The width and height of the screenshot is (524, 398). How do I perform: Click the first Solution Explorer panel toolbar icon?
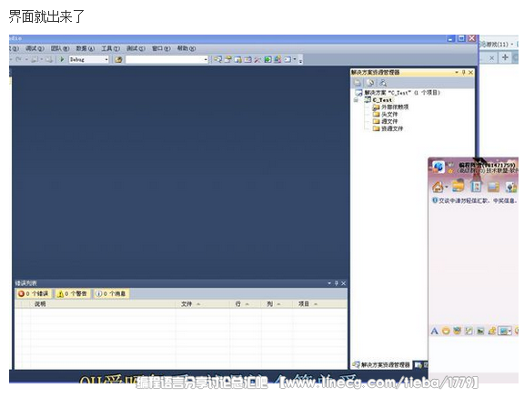[x=358, y=83]
